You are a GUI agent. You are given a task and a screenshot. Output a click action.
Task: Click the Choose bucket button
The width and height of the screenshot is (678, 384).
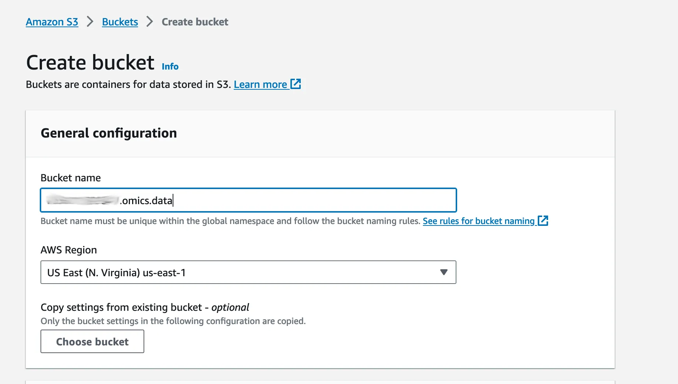(92, 341)
